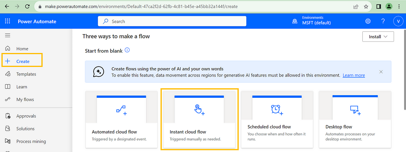The height and width of the screenshot is (152, 406).
Task: Click the Solutions icon in sidebar
Action: point(8,128)
